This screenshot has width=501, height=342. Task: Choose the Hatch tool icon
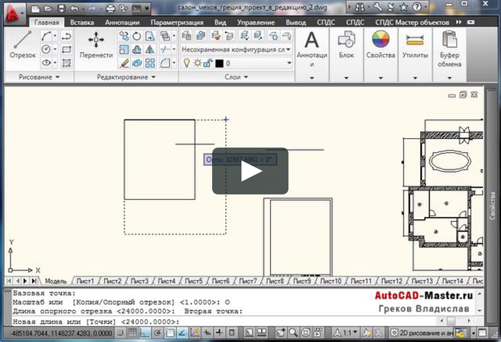tap(67, 62)
